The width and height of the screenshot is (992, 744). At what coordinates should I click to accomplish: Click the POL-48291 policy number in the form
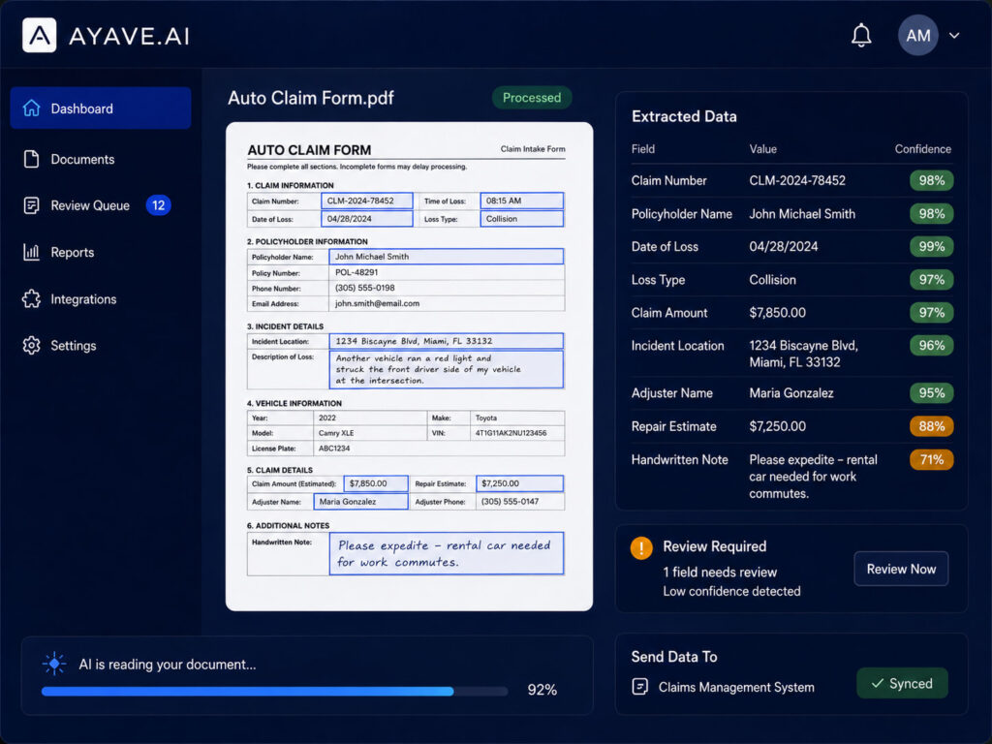tap(356, 272)
